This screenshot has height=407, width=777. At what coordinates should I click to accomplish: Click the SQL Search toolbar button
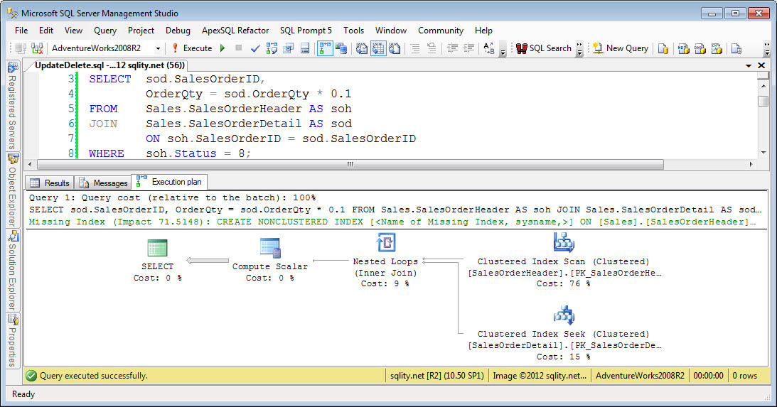pos(544,48)
